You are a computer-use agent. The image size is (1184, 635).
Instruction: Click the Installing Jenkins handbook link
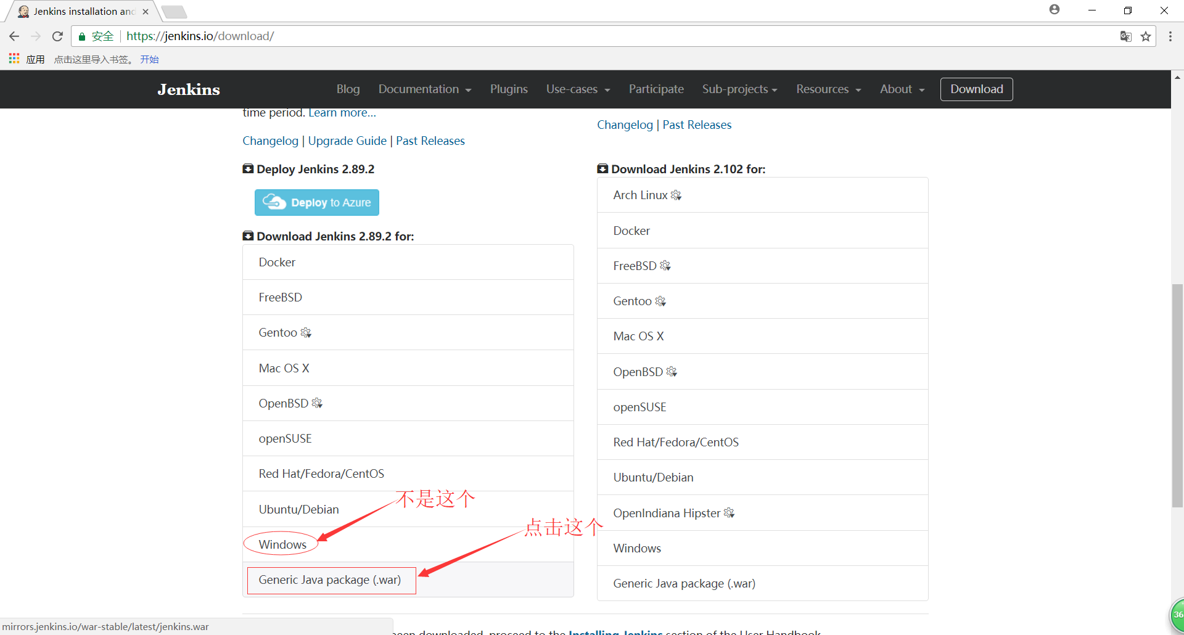(x=615, y=632)
